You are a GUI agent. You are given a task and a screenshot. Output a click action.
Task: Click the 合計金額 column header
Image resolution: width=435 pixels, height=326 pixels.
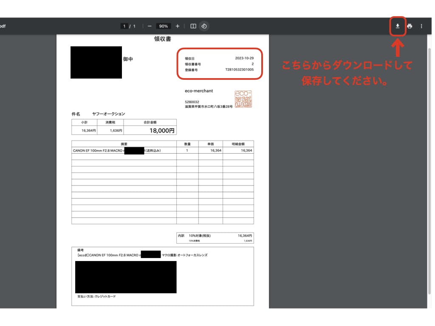pyautogui.click(x=150, y=122)
